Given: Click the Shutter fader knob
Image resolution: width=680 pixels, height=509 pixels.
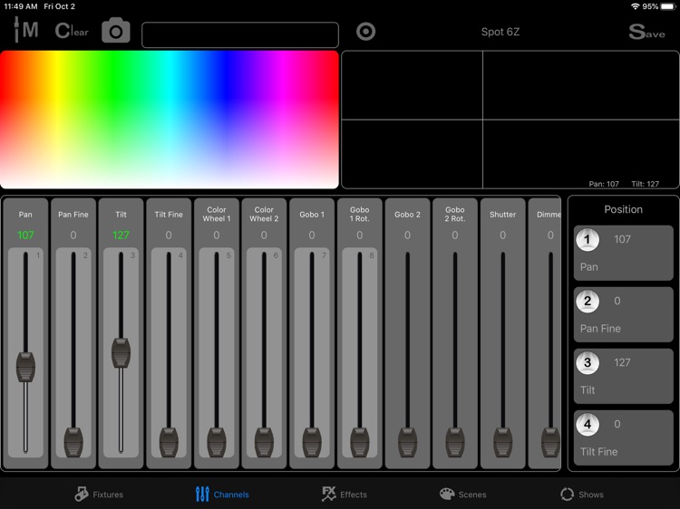Looking at the screenshot, I should click(502, 442).
